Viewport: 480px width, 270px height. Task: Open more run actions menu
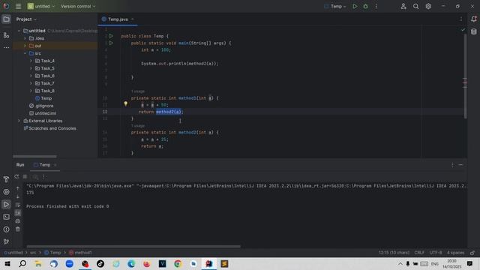pos(376,6)
